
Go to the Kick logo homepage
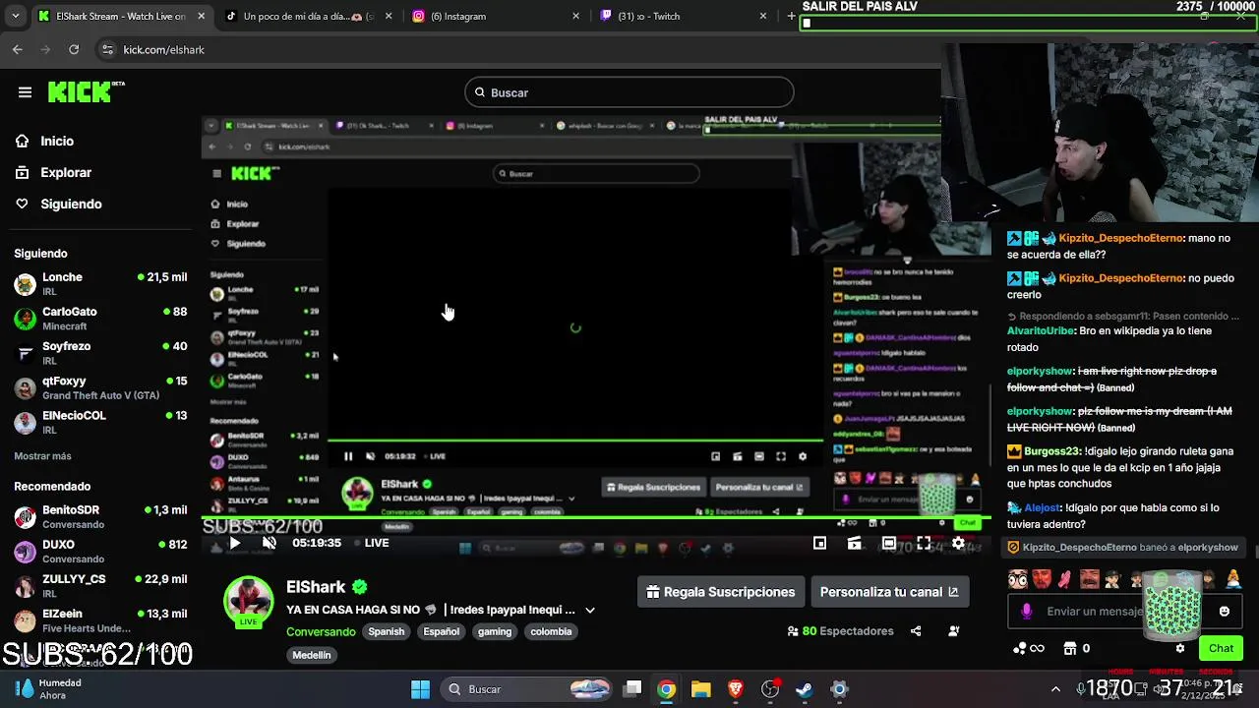pos(86,91)
